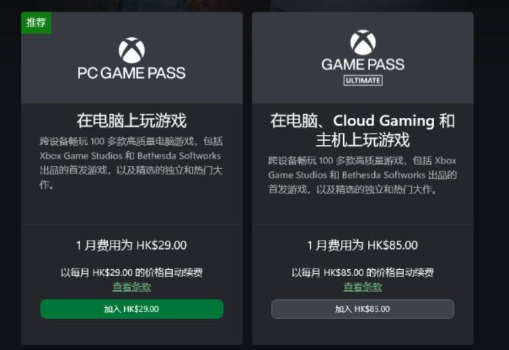Click the HK$29.00 monthly auto-renewal notice
Image resolution: width=509 pixels, height=350 pixels.
pos(131,272)
